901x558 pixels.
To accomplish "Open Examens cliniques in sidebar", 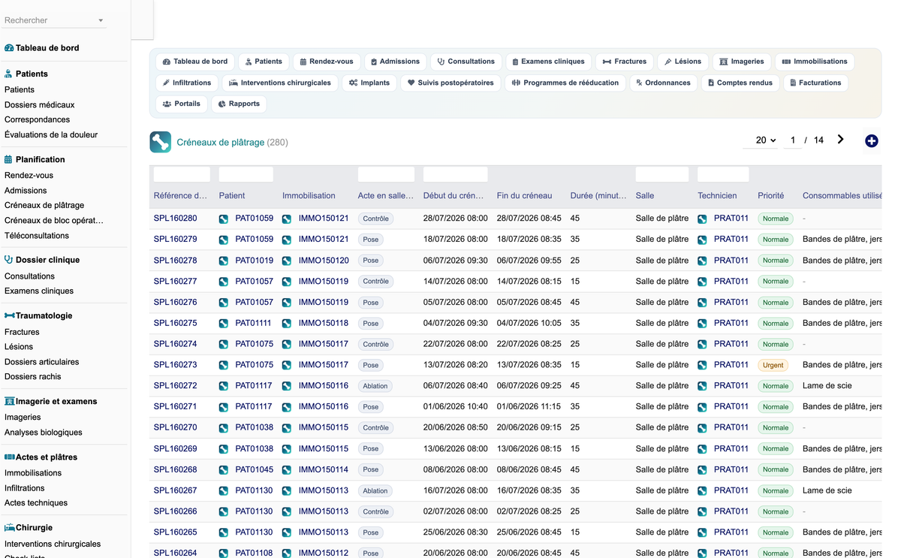I will click(x=39, y=291).
